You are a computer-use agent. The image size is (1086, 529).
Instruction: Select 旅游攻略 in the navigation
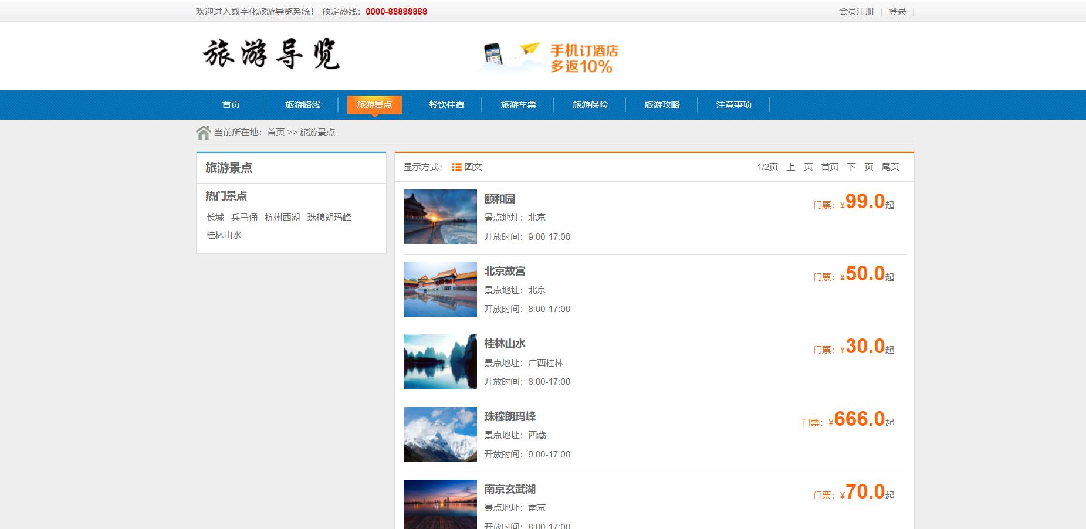(x=662, y=104)
